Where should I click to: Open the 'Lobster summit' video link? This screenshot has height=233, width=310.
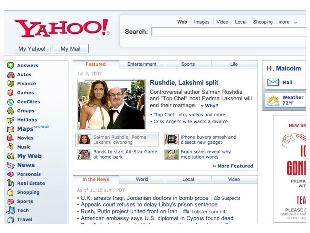tap(208, 212)
